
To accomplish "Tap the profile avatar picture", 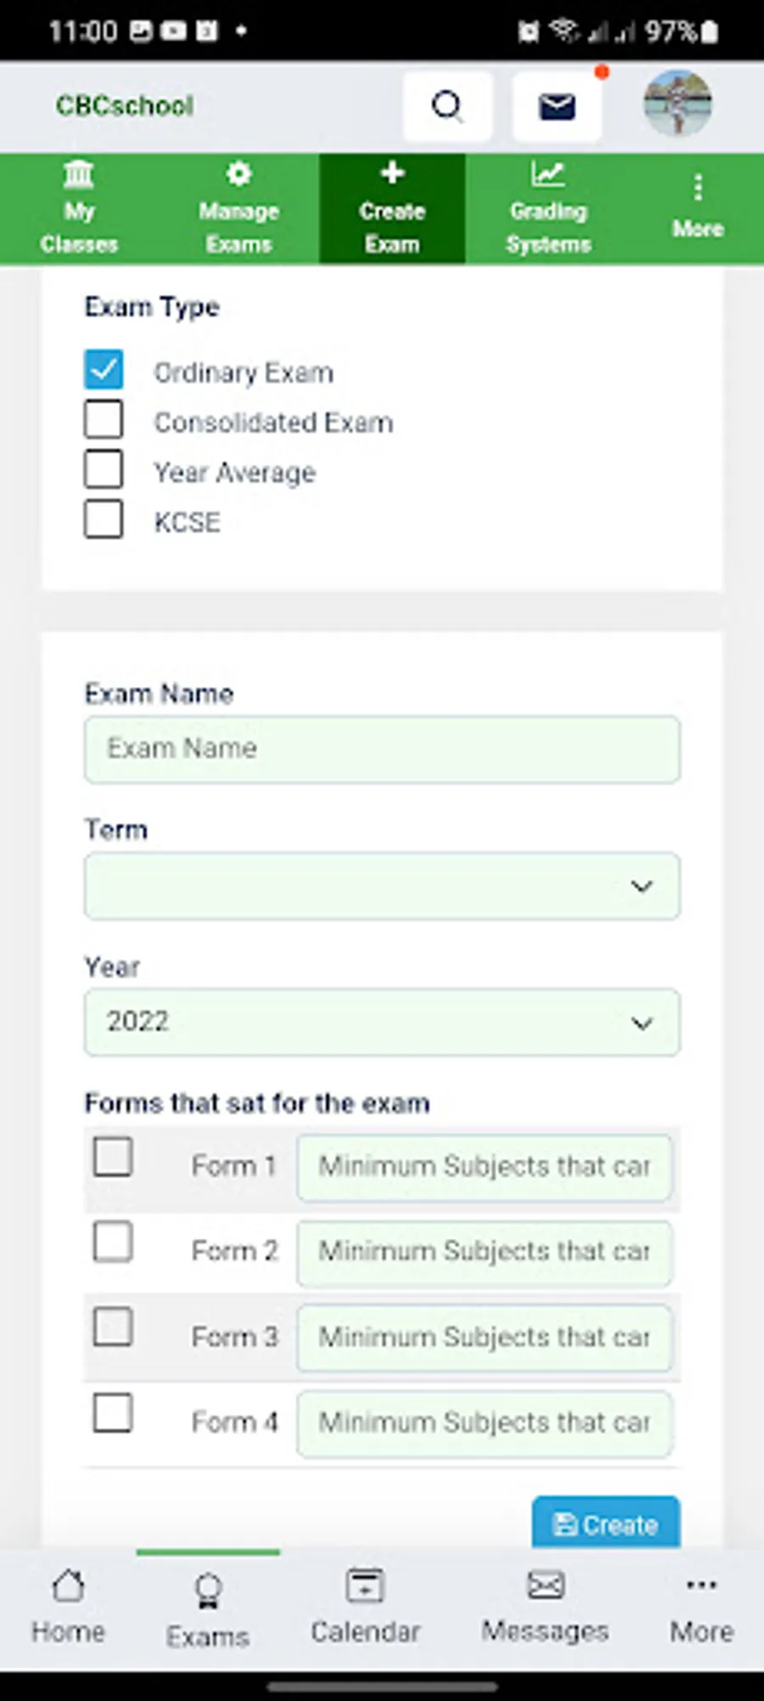I will tap(677, 104).
